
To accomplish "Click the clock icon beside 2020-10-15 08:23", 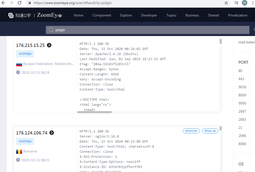I will (18, 160).
